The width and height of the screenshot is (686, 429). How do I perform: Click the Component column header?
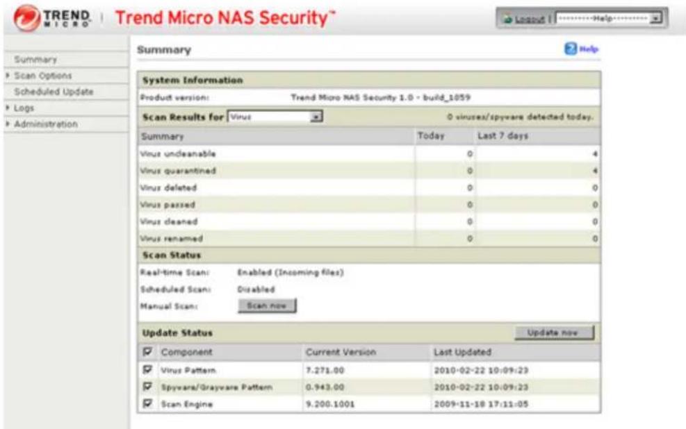[186, 352]
